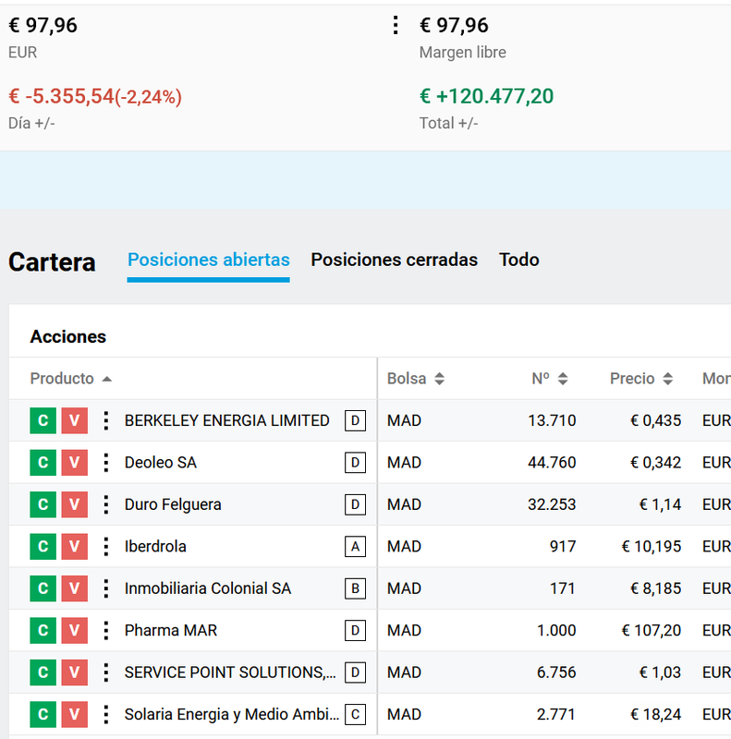This screenshot has height=739, width=731.
Task: Click the Total +/- value € +120.477,20
Action: 486,96
